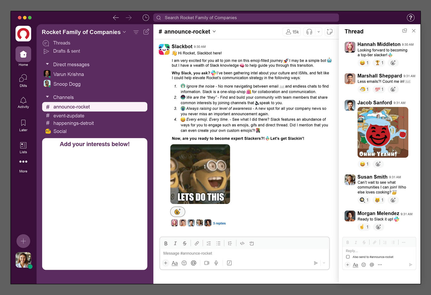Open send options chevron in composer

coord(324,263)
